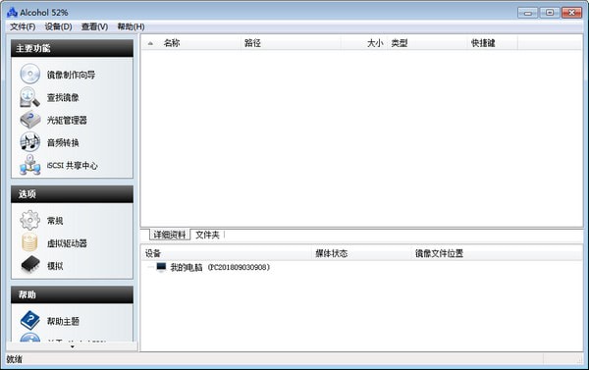589x370 pixels.
Task: Click the 模拟 chip icon
Action: pos(30,264)
